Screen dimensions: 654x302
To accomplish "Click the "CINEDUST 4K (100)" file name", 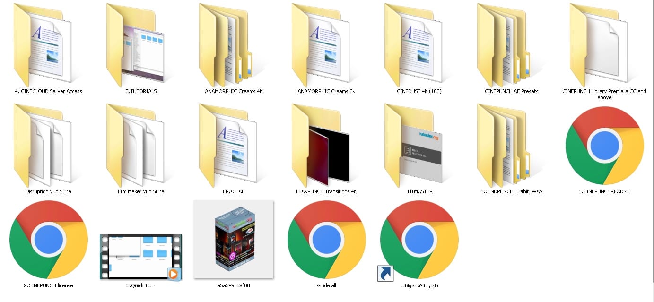I will (x=419, y=91).
